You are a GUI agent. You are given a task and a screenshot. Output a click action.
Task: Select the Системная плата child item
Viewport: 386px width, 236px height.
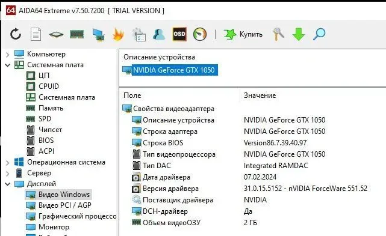[67, 97]
